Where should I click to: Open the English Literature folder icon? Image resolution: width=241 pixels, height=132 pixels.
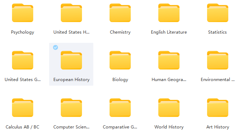click(x=169, y=13)
